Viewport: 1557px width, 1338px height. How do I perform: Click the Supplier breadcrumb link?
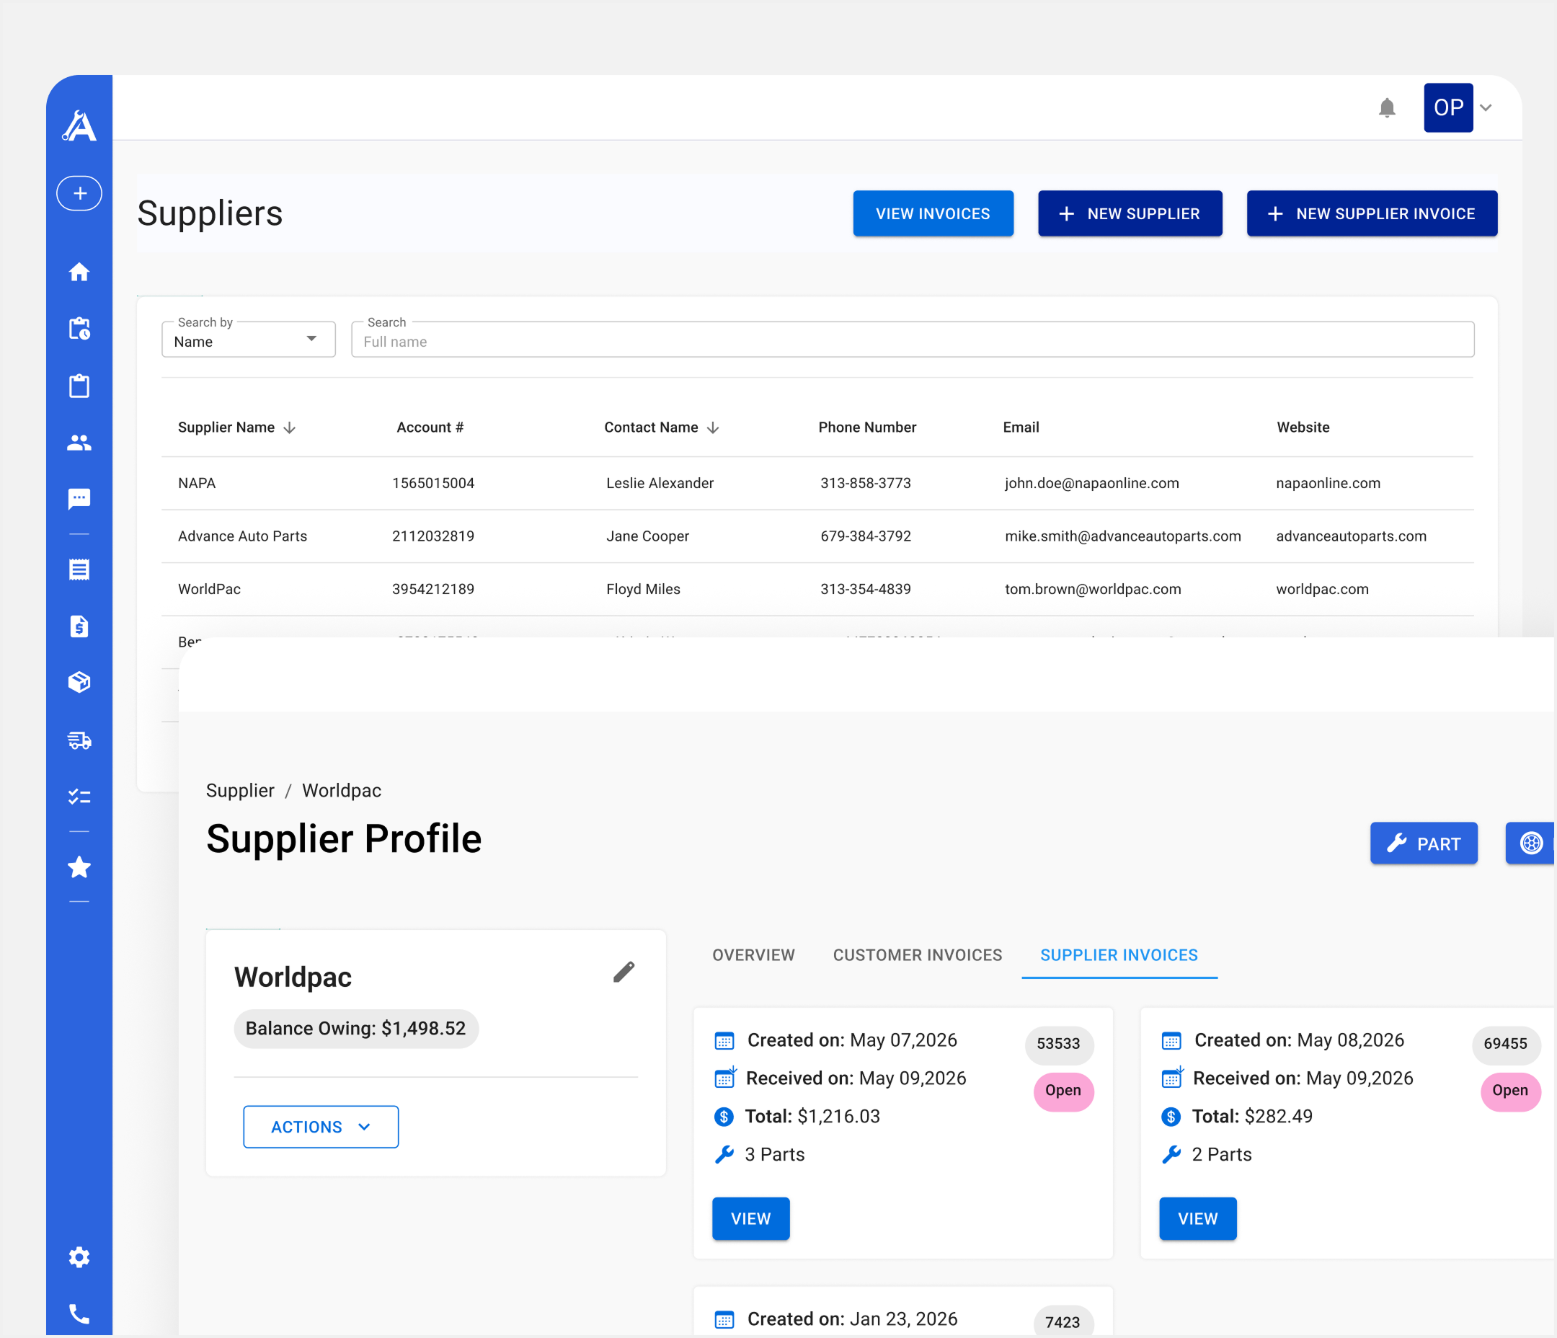(241, 790)
